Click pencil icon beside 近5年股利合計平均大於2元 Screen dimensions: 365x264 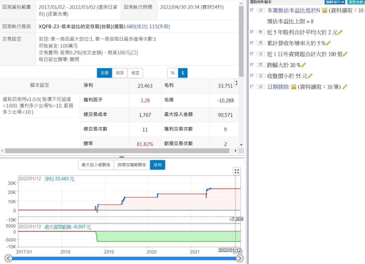click(340, 32)
